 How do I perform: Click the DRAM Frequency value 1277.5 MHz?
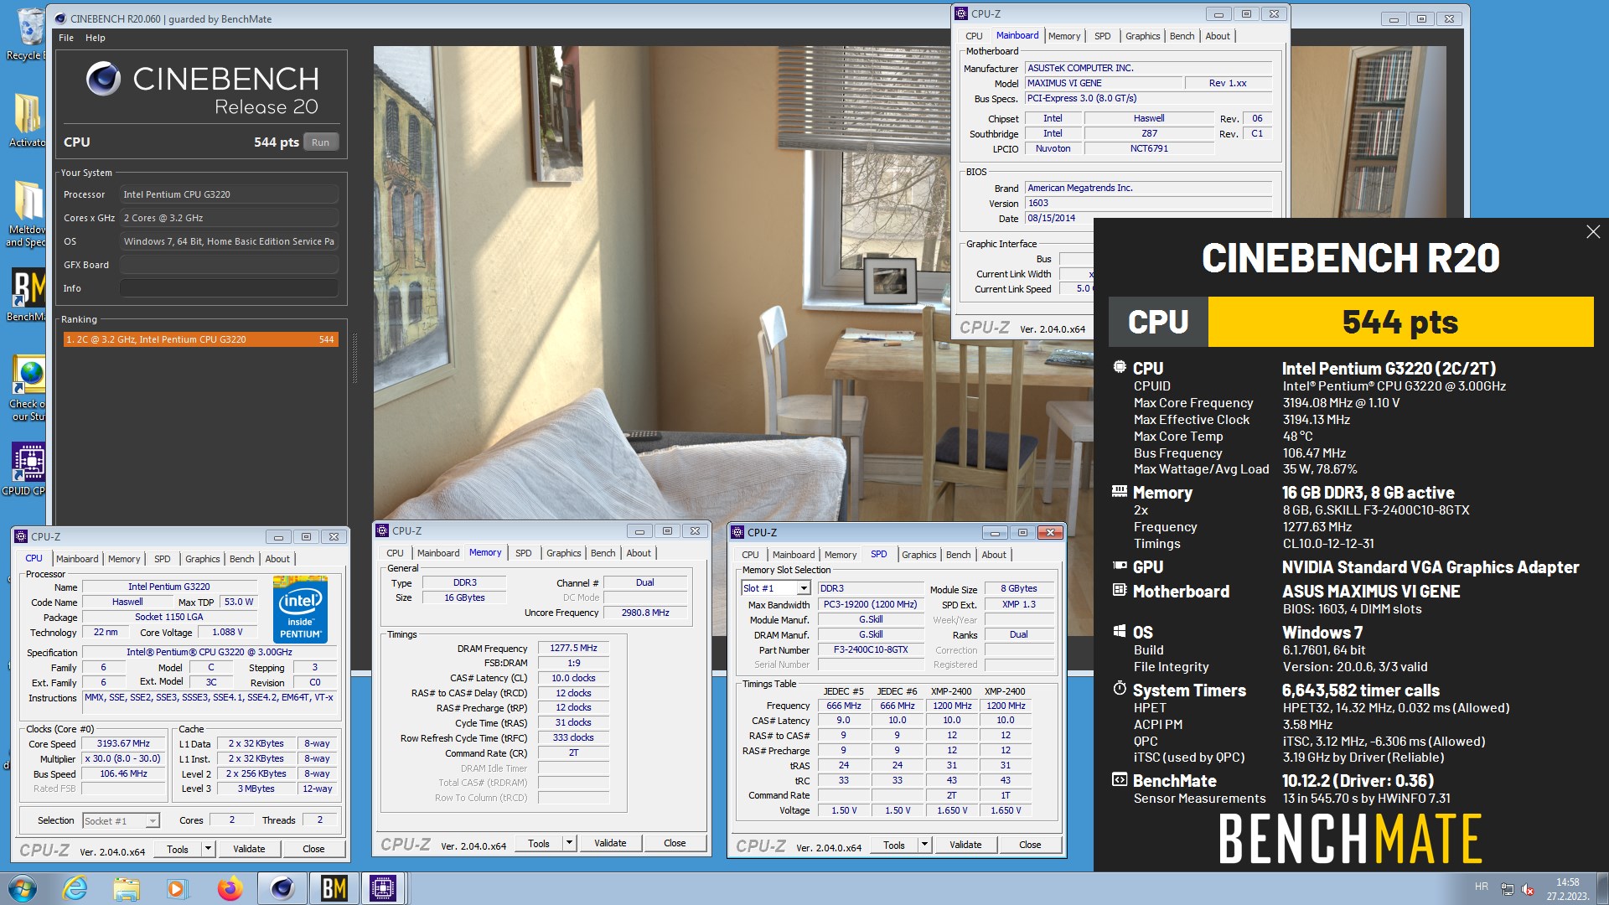click(573, 648)
